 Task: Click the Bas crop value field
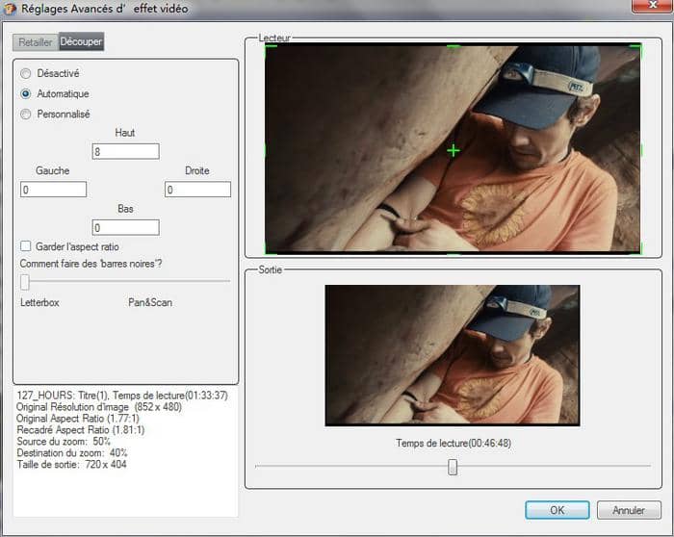[125, 227]
